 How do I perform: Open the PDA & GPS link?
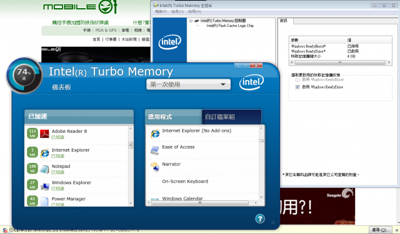tap(106, 31)
